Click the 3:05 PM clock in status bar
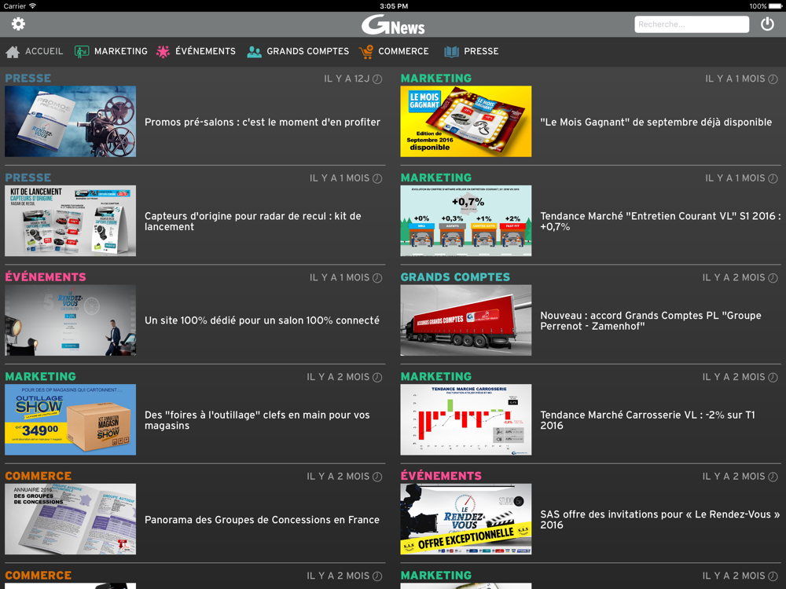Image resolution: width=786 pixels, height=589 pixels. (394, 6)
